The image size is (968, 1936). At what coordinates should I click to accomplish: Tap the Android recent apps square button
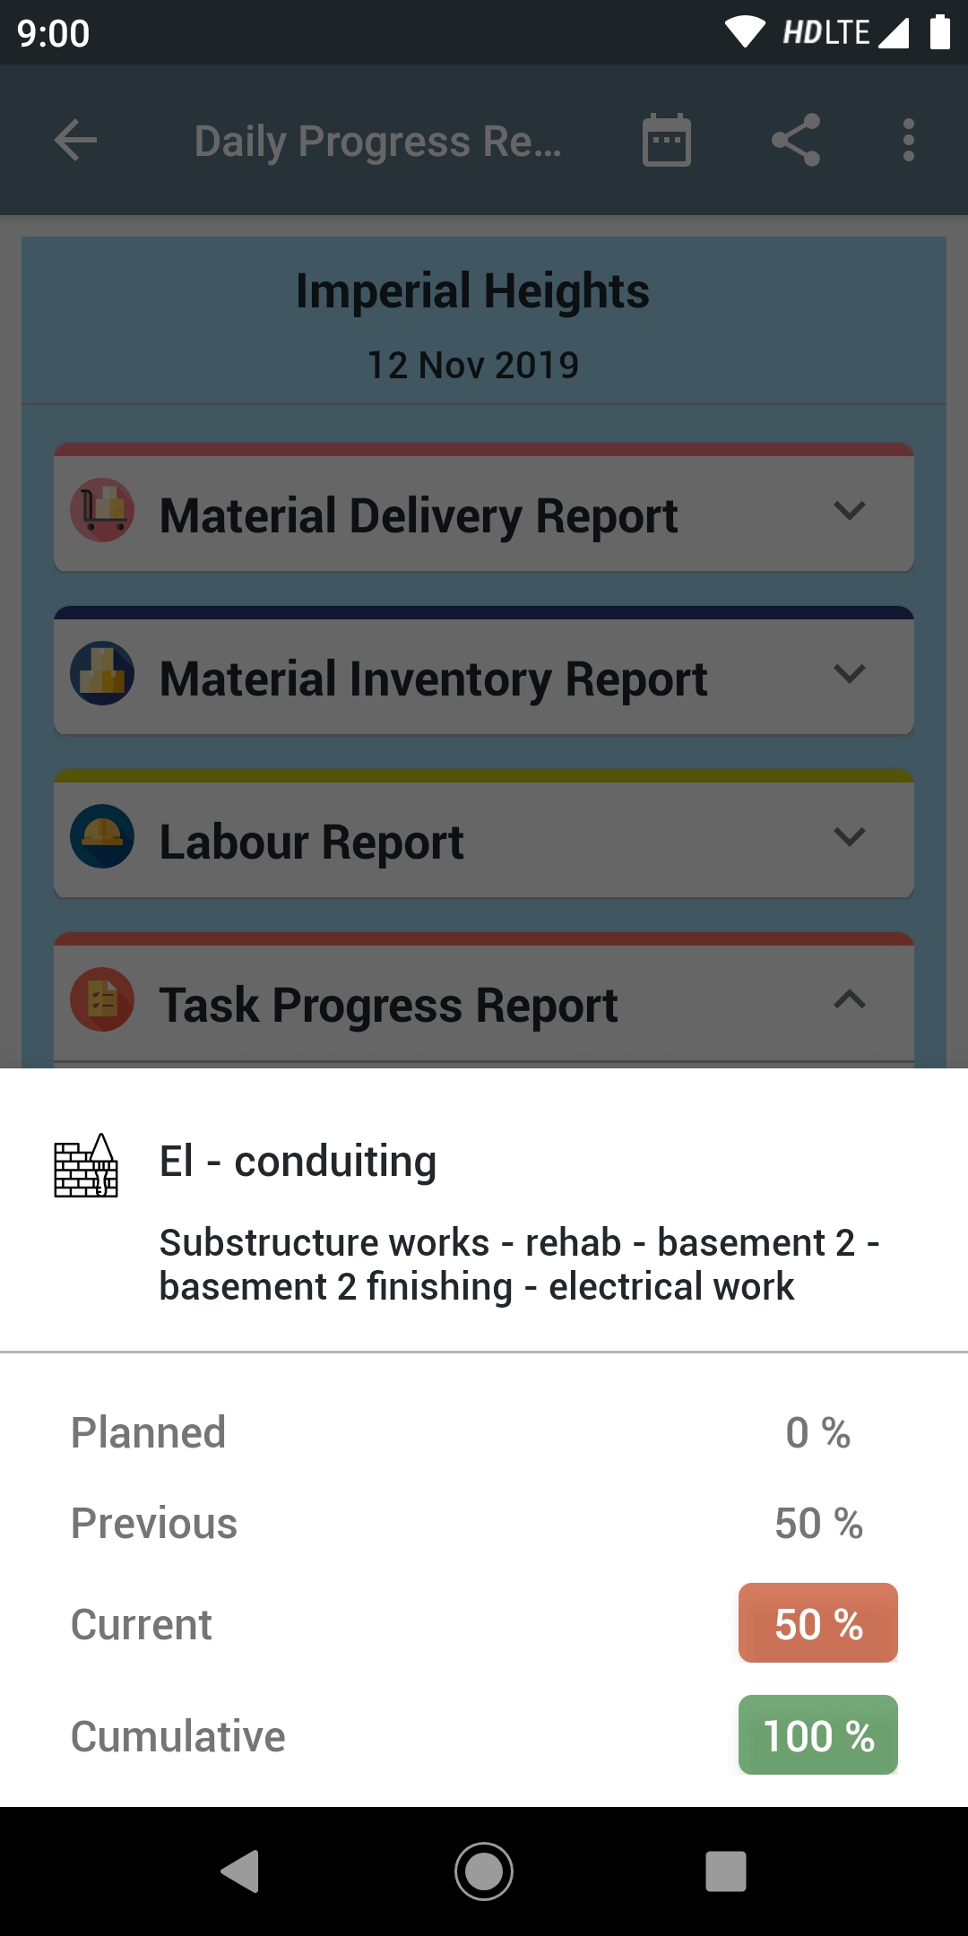click(726, 1871)
